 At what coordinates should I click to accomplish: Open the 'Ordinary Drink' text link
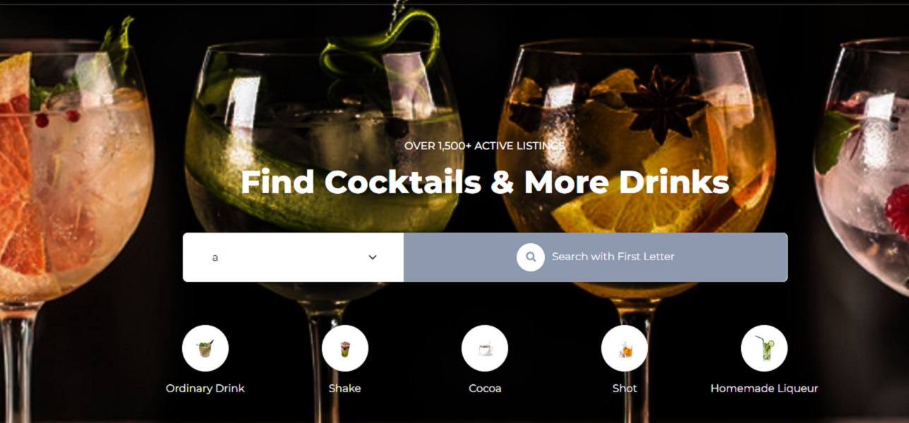click(205, 388)
